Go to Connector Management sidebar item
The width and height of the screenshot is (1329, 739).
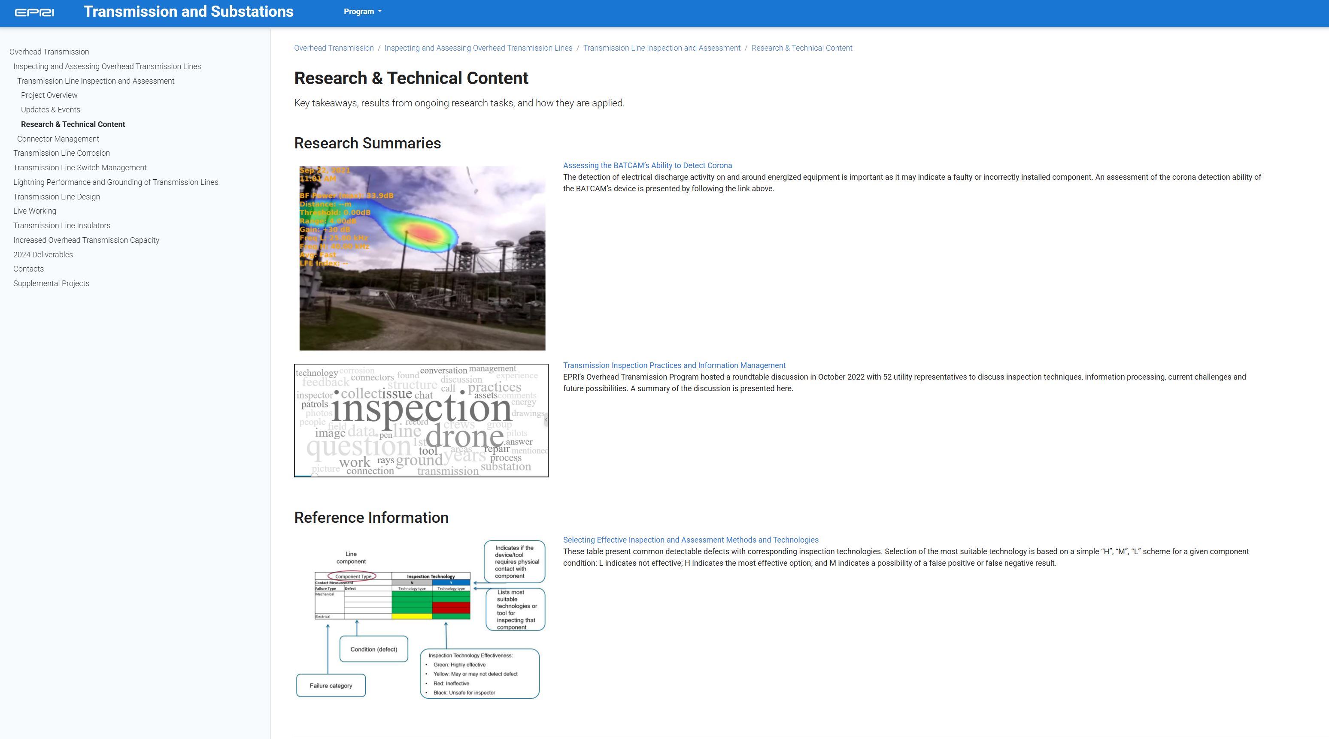pos(58,139)
